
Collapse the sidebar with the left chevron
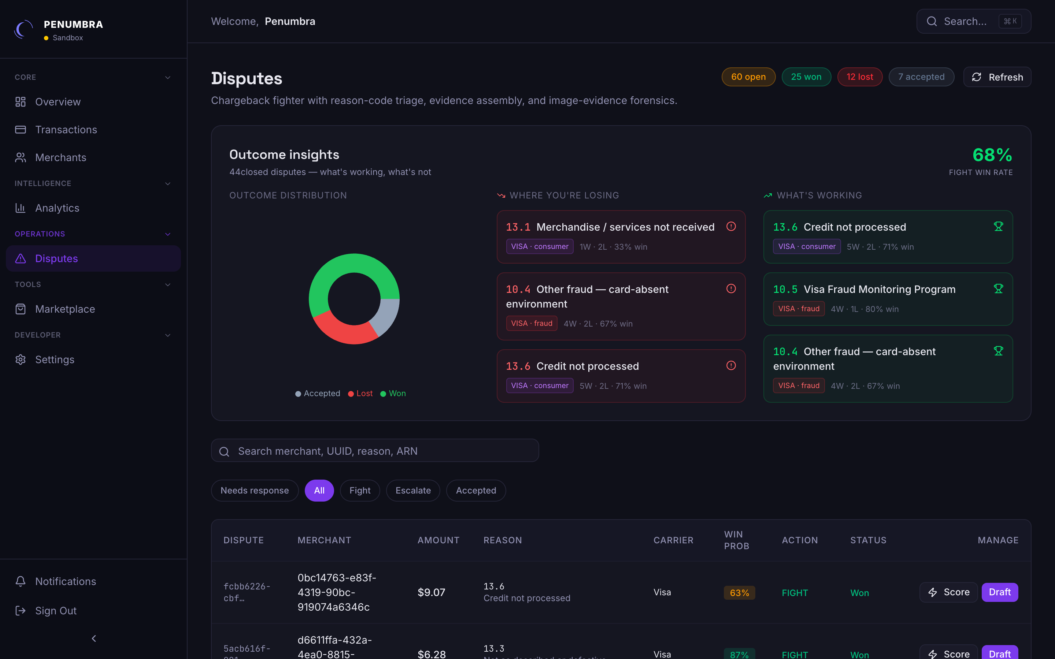point(94,638)
